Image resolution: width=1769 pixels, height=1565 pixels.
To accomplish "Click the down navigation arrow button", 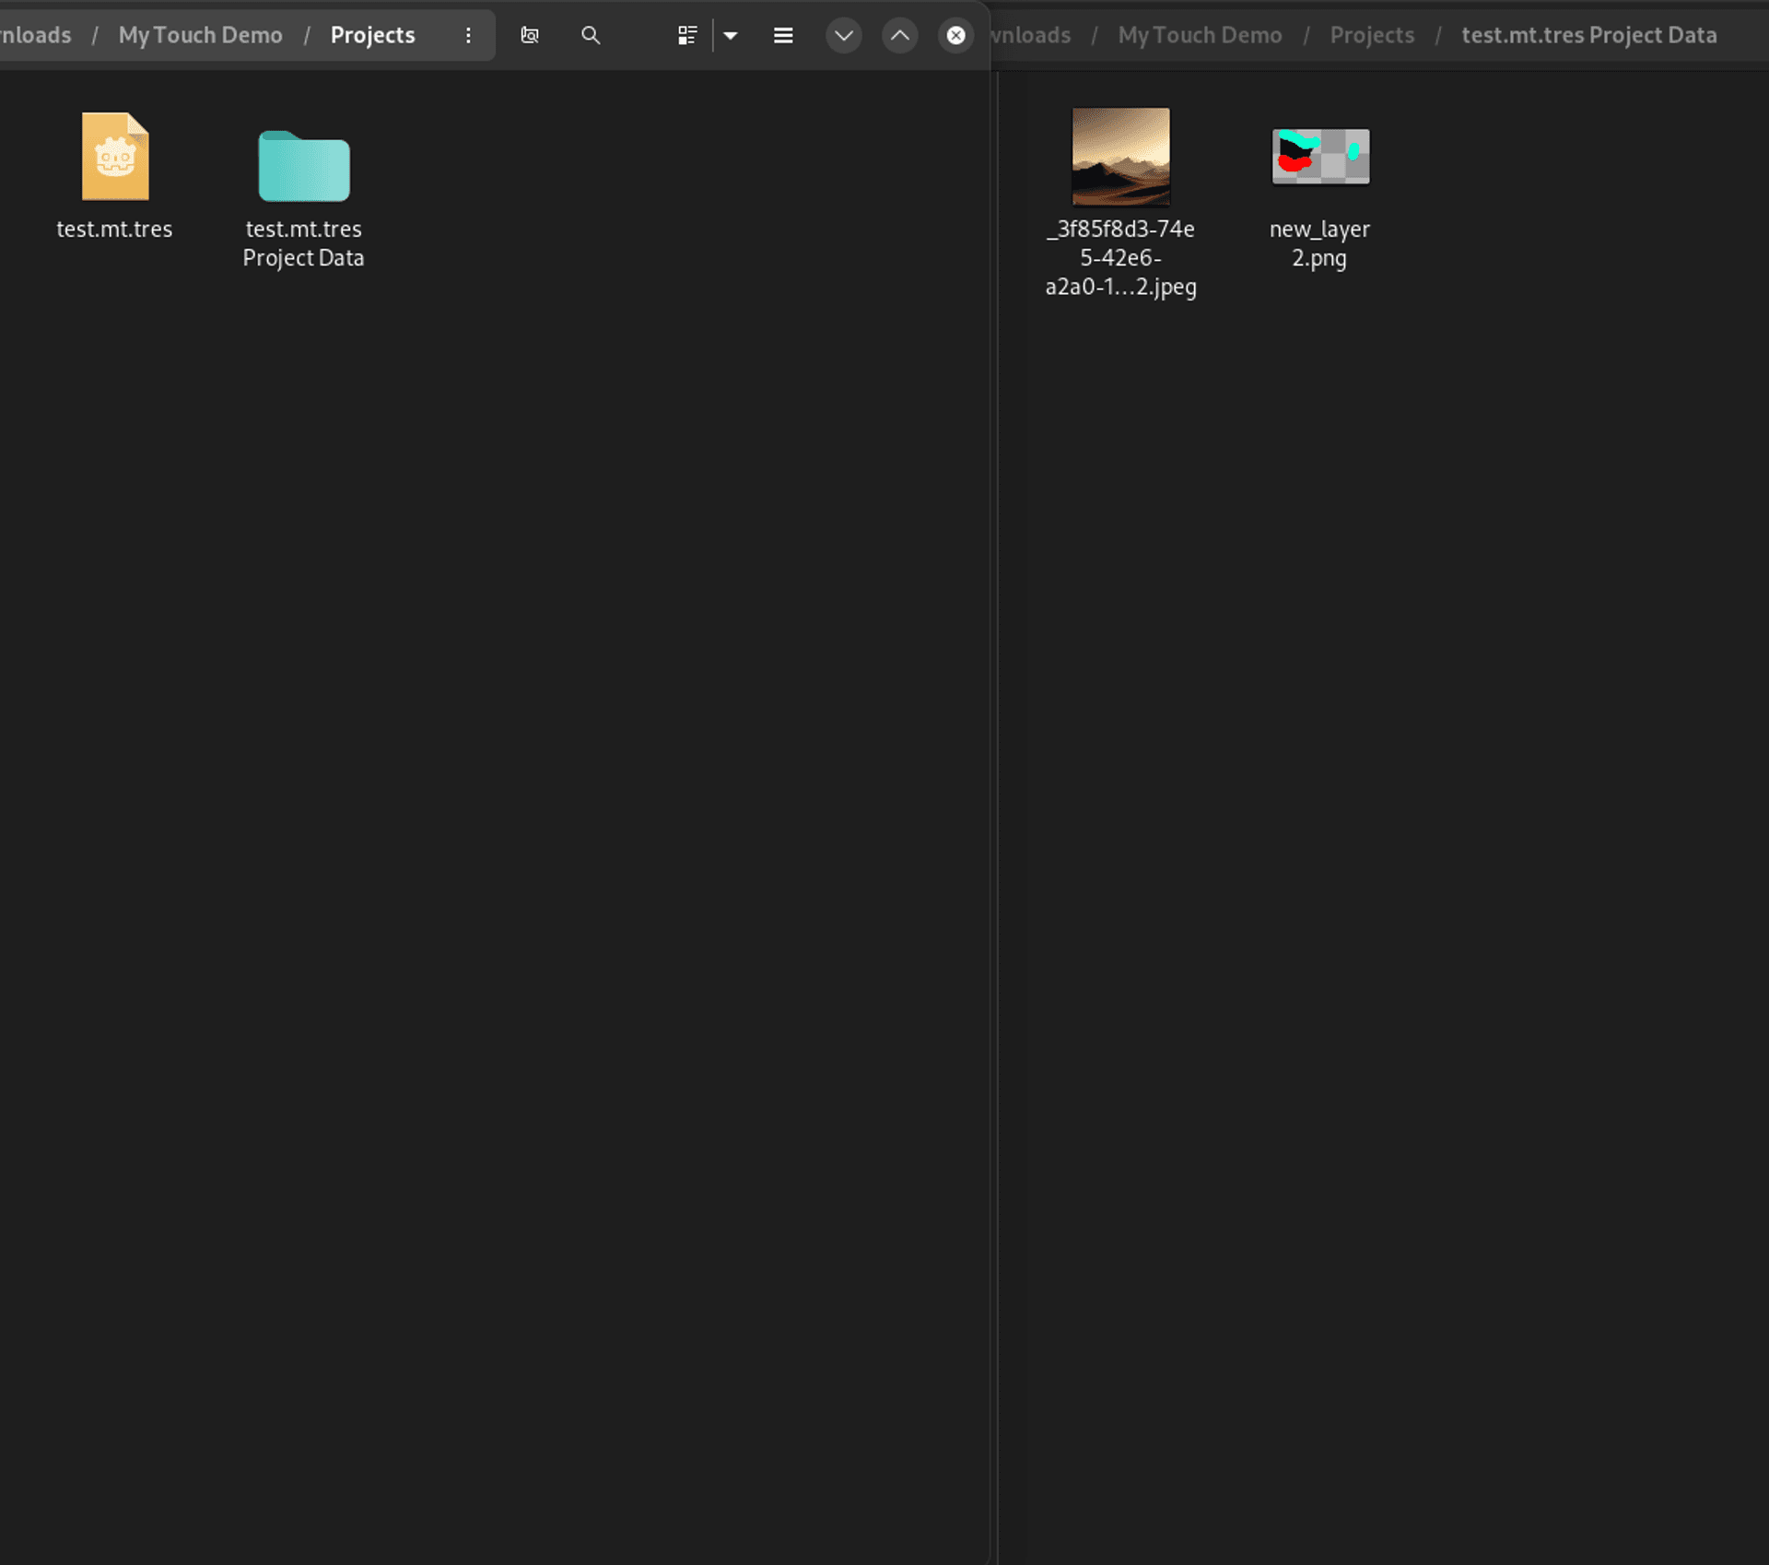I will [x=842, y=35].
